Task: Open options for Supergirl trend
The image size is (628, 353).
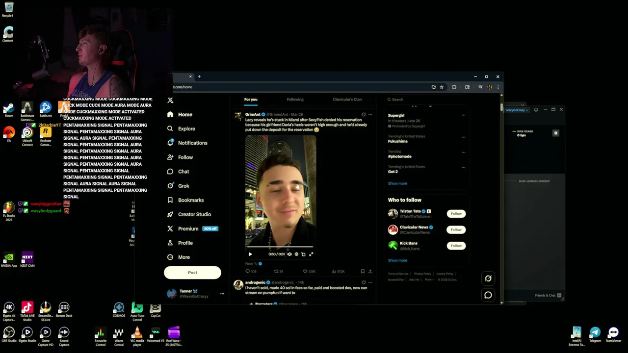Action: pos(463,115)
